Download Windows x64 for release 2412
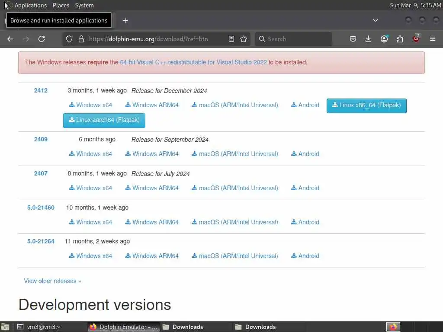This screenshot has height=332, width=443. point(91,105)
